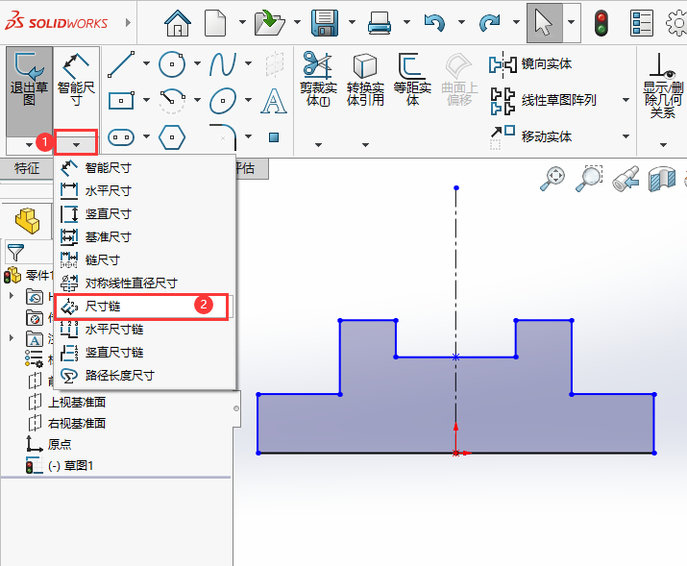Viewport: 687px width, 566px height.
Task: Activate the Select cursor tool
Action: click(x=544, y=22)
